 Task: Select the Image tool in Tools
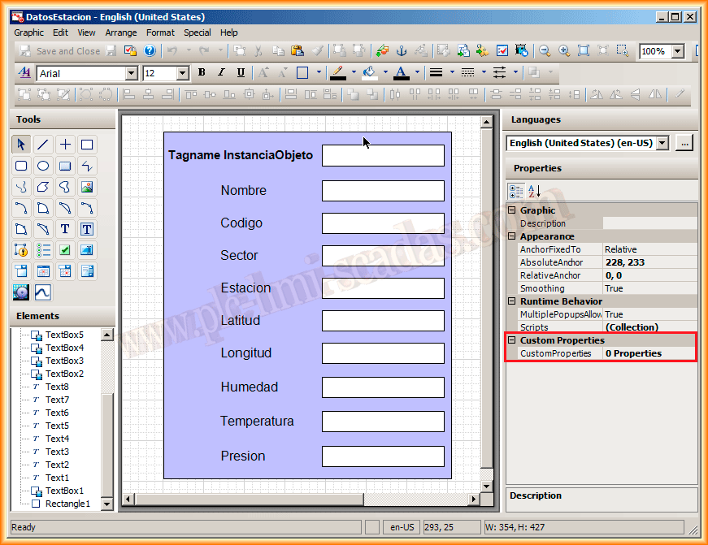click(x=87, y=187)
